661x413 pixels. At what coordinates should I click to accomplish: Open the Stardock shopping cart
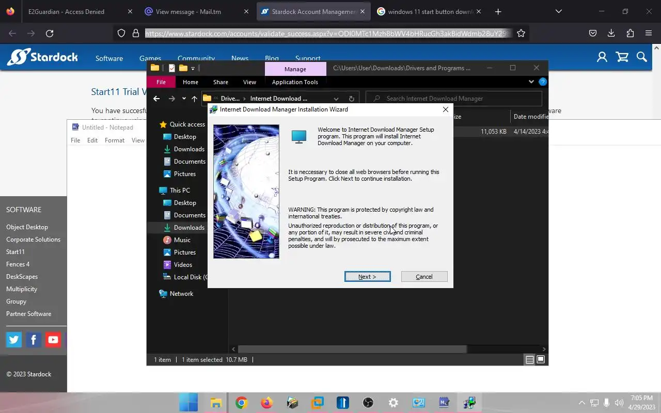point(622,57)
